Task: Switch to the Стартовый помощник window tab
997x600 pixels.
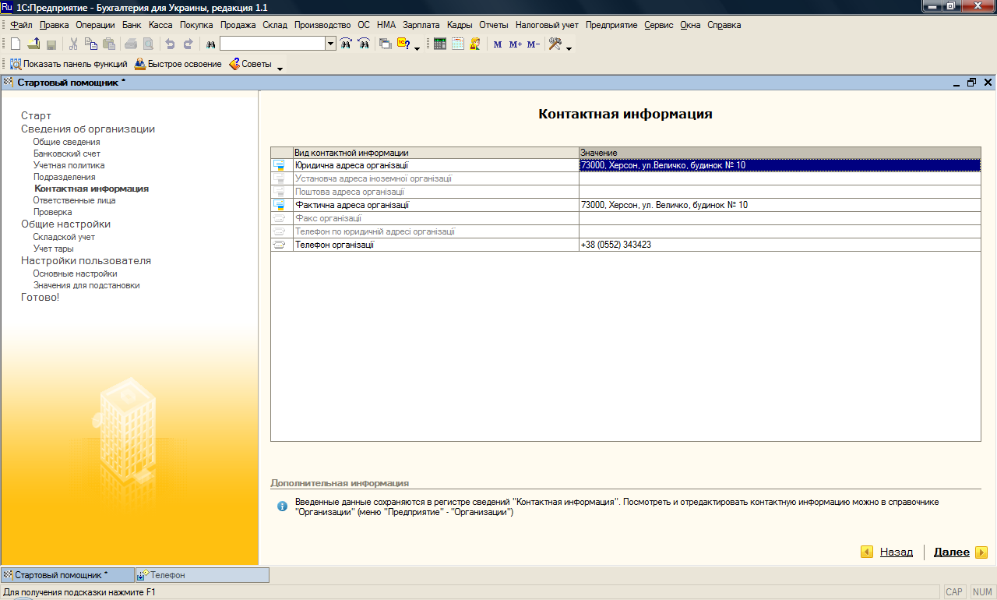Action: pos(67,575)
